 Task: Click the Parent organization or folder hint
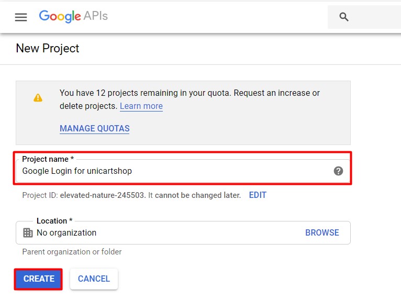click(72, 252)
